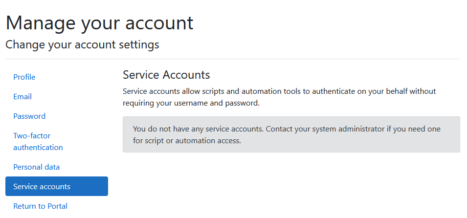This screenshot has width=467, height=218.
Task: Switch to the Personal data tab
Action: click(x=36, y=167)
